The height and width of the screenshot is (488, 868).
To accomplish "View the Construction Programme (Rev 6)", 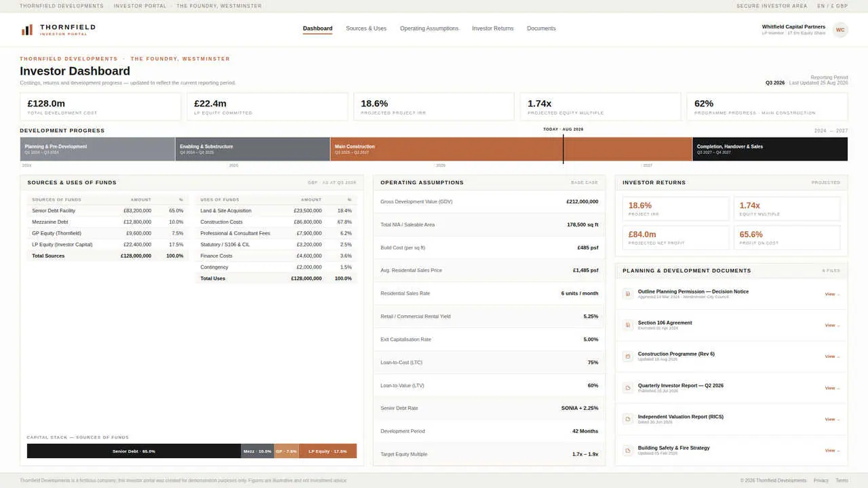I will point(832,357).
